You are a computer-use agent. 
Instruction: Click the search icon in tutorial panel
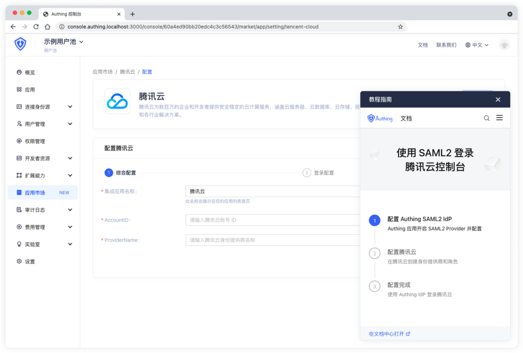click(487, 118)
